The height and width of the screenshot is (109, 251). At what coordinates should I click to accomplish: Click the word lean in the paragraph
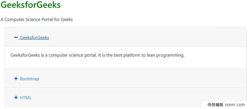point(151,55)
